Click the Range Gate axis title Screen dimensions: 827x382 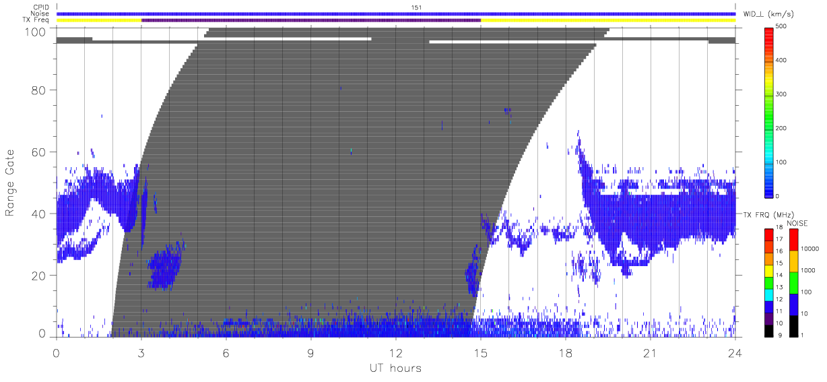click(10, 183)
